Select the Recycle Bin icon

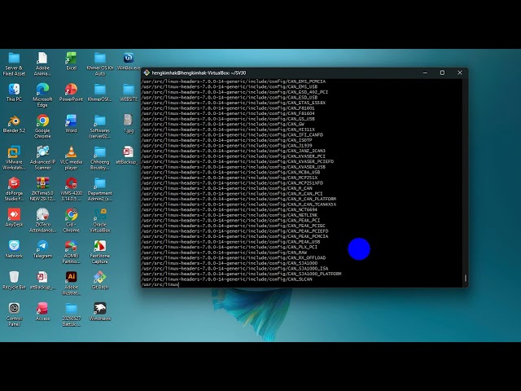(x=14, y=280)
